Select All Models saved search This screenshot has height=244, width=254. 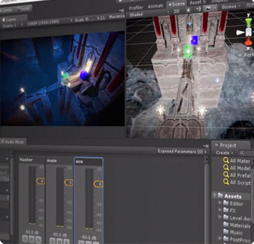point(237,168)
